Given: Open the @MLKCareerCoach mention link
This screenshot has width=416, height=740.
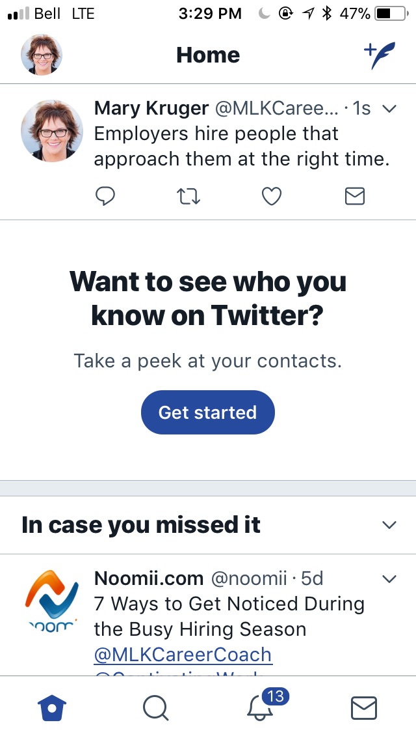Looking at the screenshot, I should [x=183, y=655].
